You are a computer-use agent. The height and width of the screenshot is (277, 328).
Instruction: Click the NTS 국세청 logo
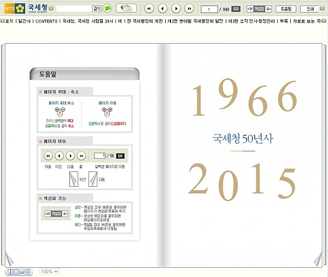26,8
